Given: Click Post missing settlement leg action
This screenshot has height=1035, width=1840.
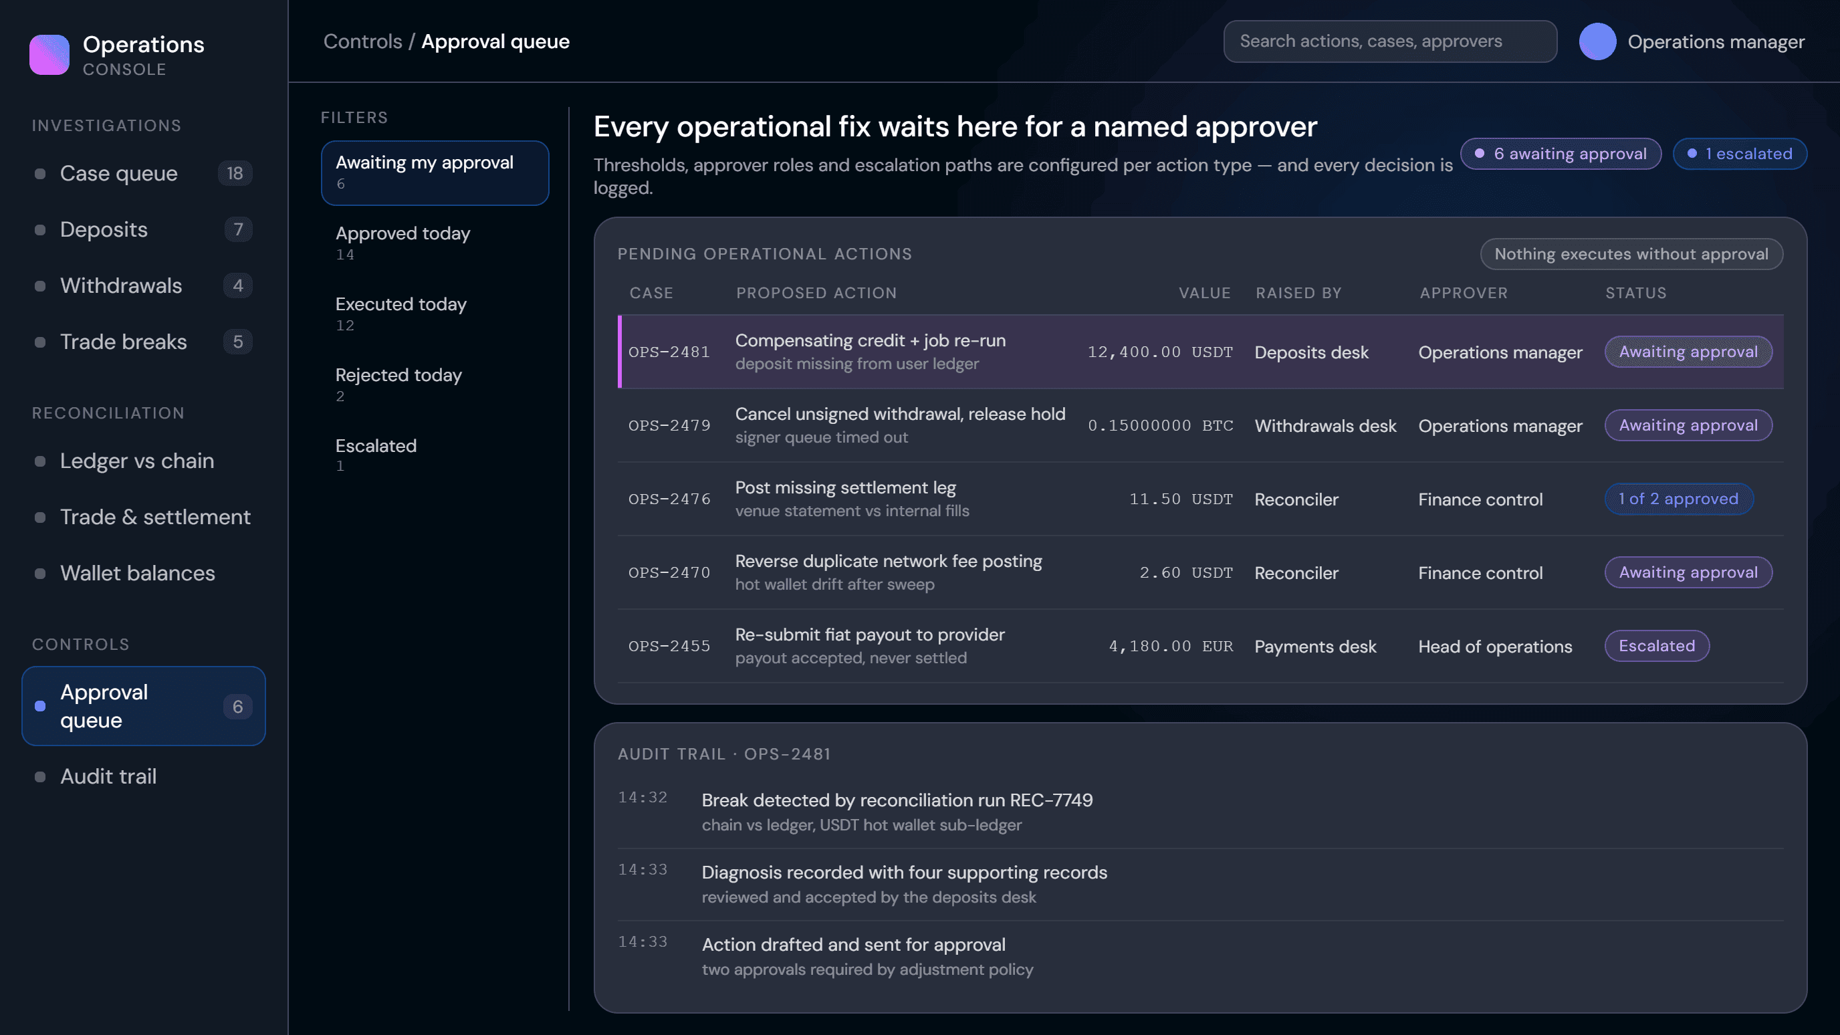Looking at the screenshot, I should 846,488.
